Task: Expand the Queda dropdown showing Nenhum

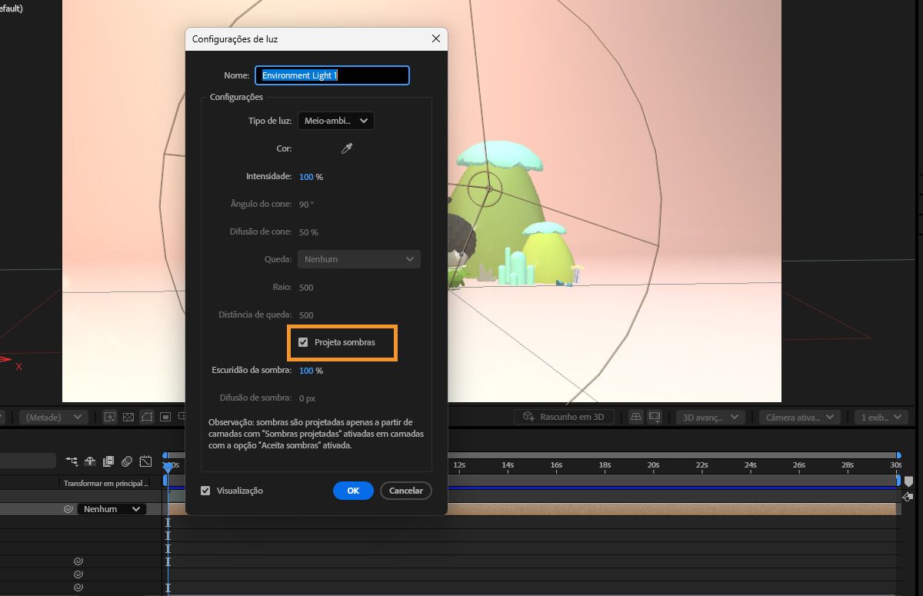Action: point(358,259)
